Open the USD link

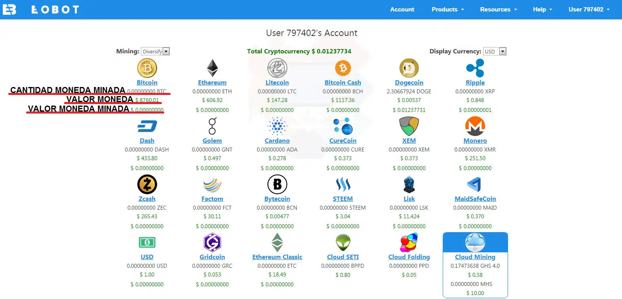coord(147,257)
